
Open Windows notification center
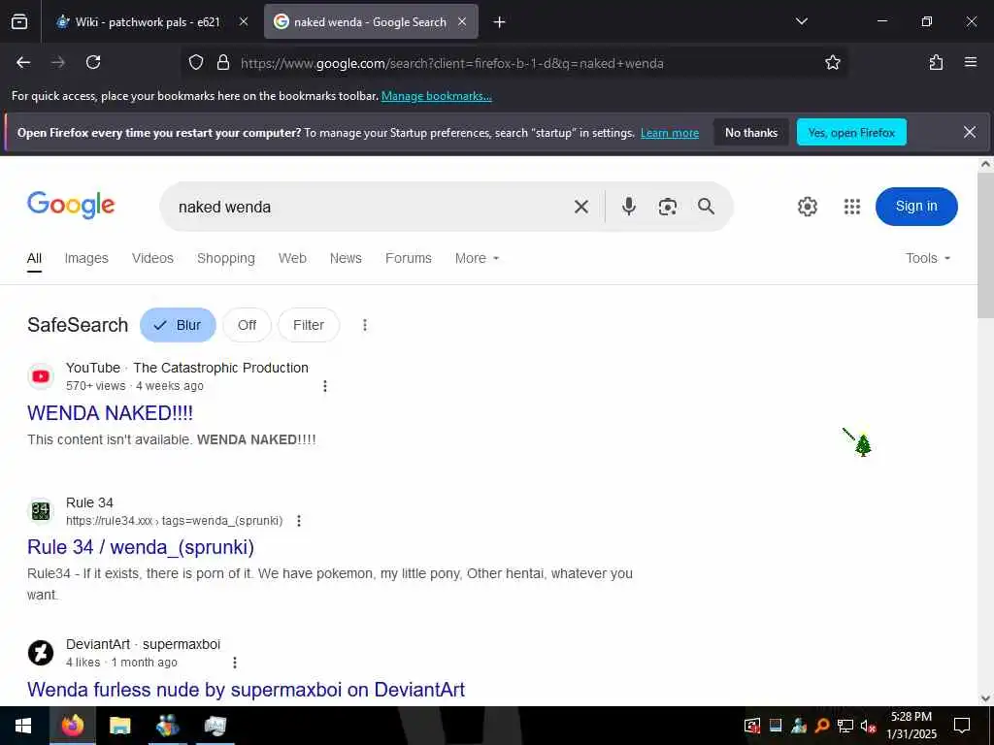click(962, 726)
